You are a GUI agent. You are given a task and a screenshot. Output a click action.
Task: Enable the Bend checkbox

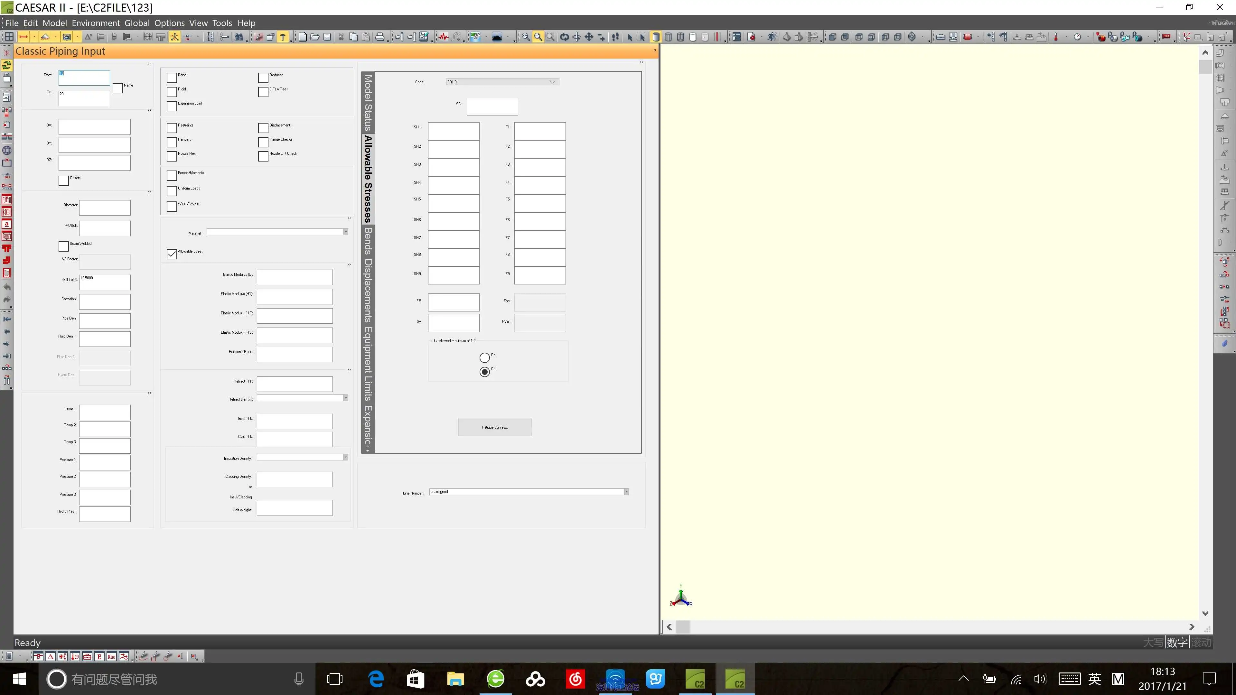click(x=172, y=78)
